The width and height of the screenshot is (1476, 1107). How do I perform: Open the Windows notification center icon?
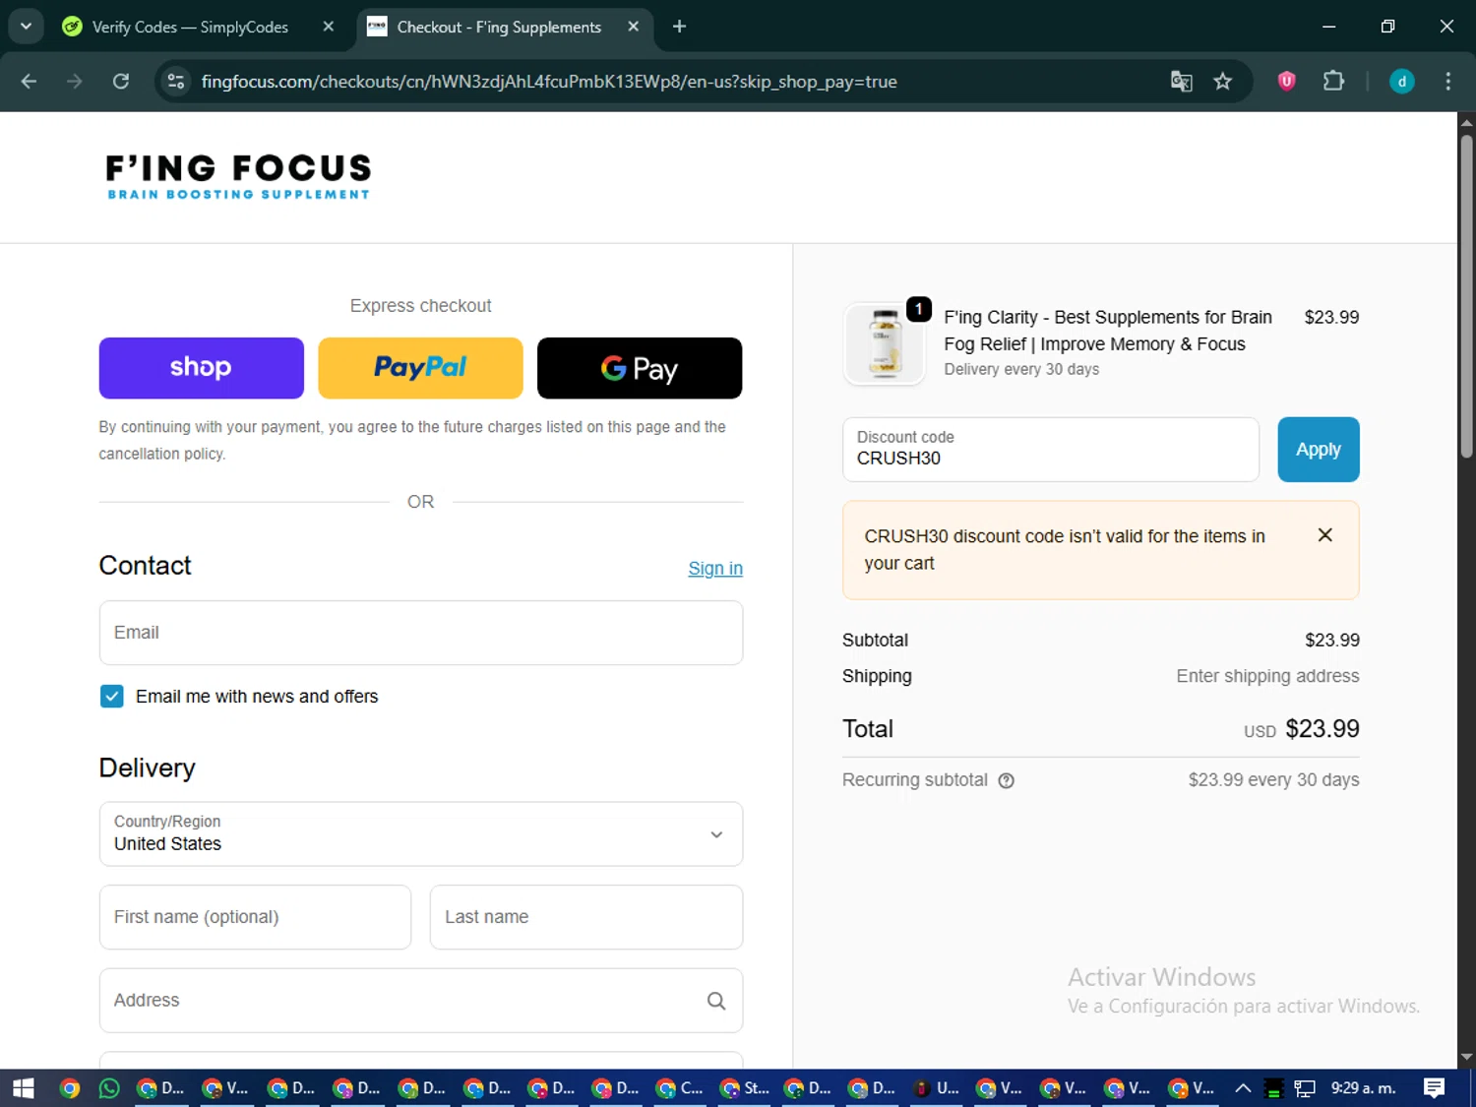pyautogui.click(x=1434, y=1088)
